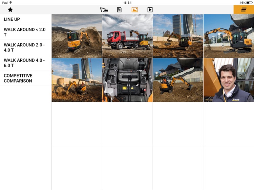
Task: Open photo of mini excavator near stairs
Action: [178, 80]
